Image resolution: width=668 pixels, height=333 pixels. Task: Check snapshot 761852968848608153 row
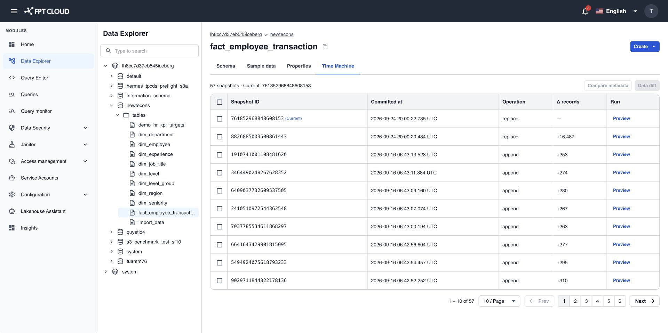click(220, 119)
